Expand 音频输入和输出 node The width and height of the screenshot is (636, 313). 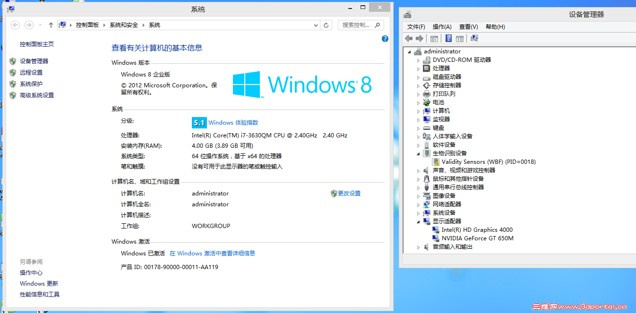coord(418,247)
